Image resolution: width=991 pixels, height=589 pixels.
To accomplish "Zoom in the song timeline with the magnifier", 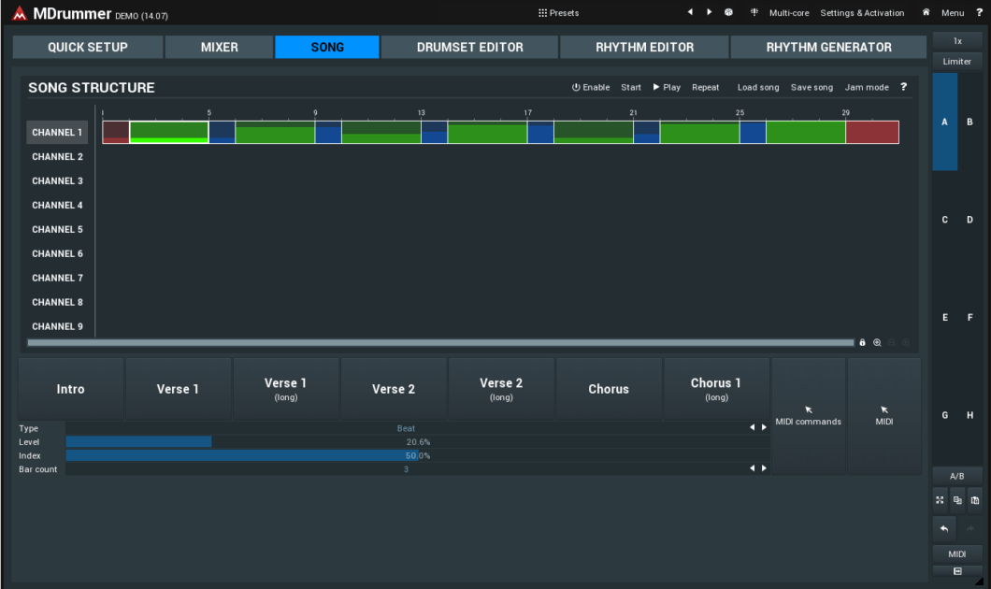I will [x=877, y=343].
